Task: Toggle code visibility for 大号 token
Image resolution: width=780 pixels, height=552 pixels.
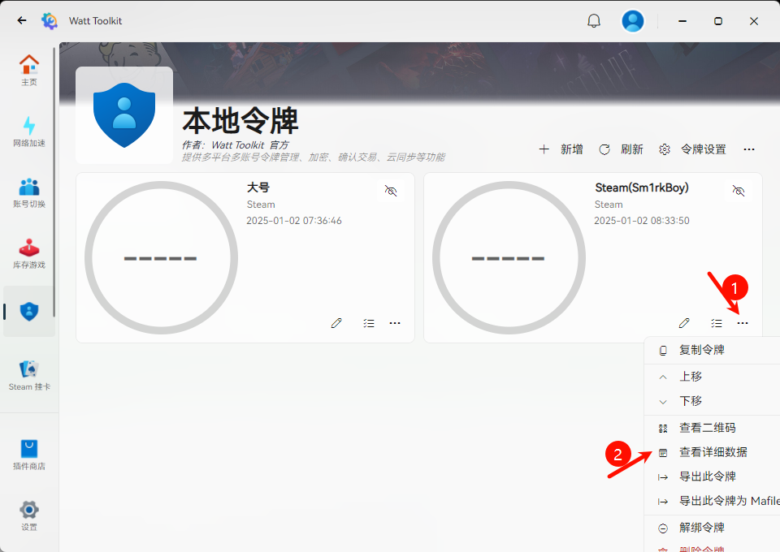Action: pos(391,191)
